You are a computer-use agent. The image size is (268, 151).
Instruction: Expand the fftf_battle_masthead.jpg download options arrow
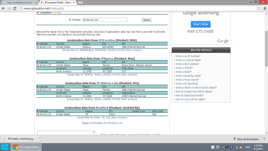(39, 138)
